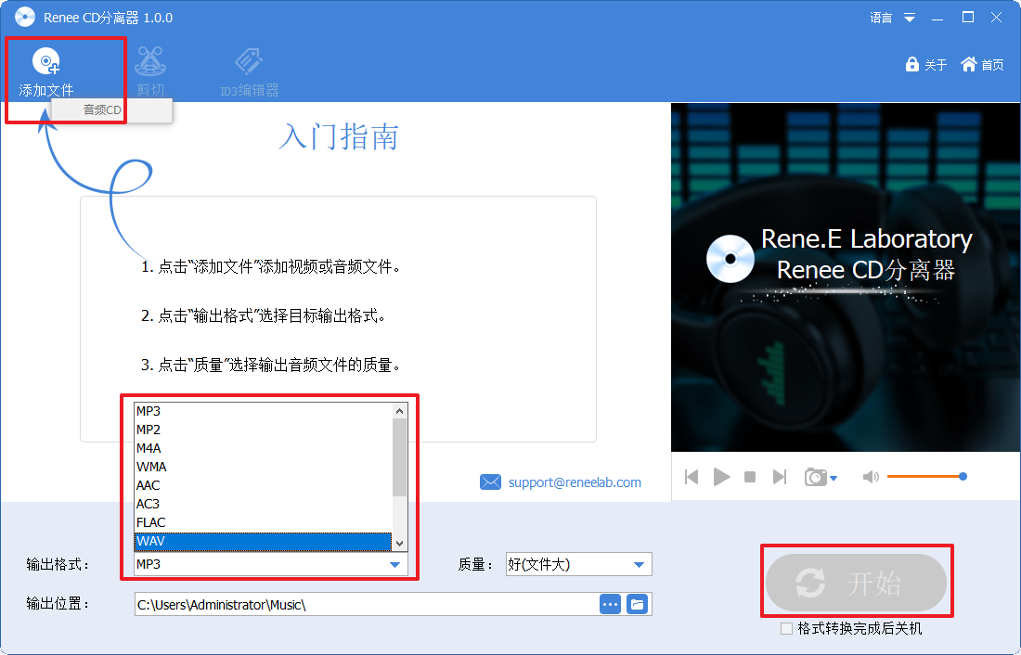Click the Add File disc icon

point(45,62)
